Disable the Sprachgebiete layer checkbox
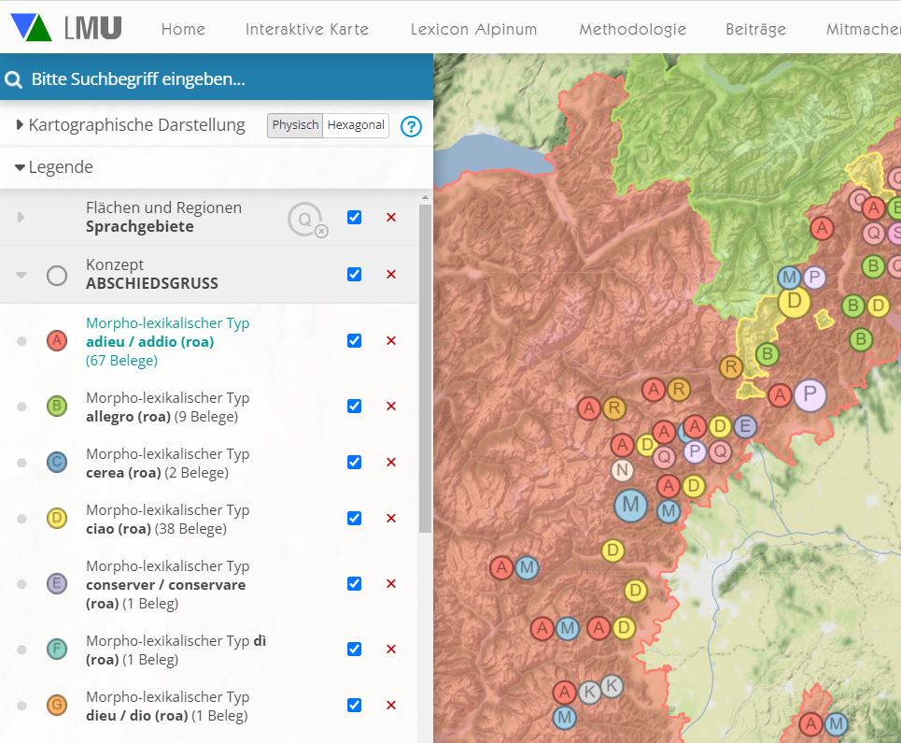This screenshot has width=901, height=743. tap(354, 218)
